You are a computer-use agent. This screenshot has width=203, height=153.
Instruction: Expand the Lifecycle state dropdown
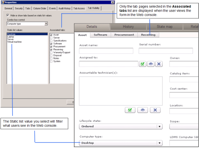click(160, 126)
